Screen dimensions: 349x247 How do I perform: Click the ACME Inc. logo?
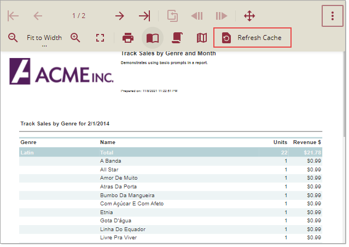click(61, 71)
